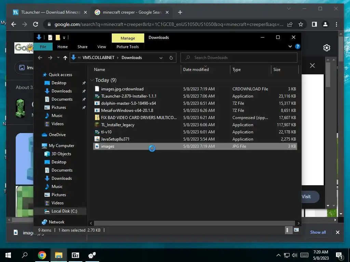Click VM5.COLLABNET breadcrumb segment
The height and width of the screenshot is (262, 350).
coord(98,58)
